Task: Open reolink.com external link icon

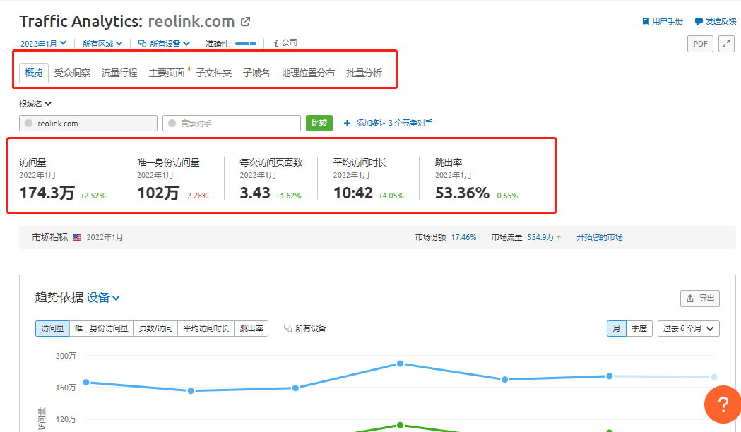Action: tap(245, 22)
